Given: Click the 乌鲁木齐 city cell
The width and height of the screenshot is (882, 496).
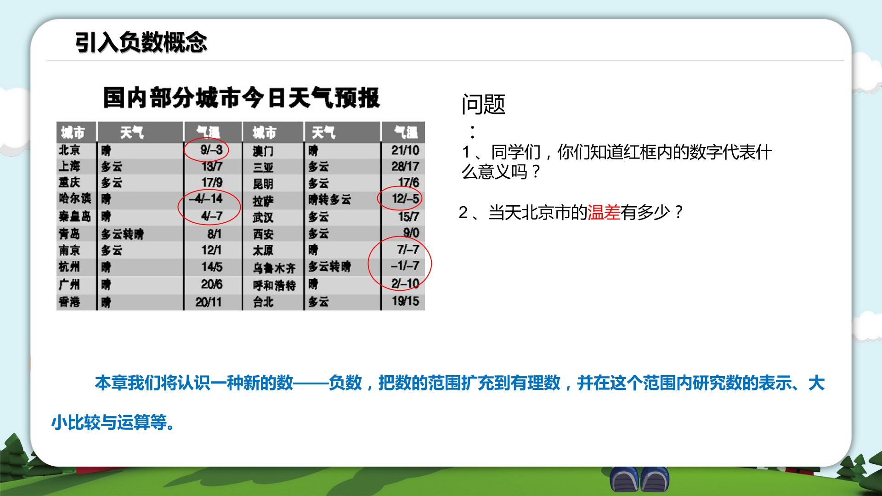Looking at the screenshot, I should coord(274,268).
